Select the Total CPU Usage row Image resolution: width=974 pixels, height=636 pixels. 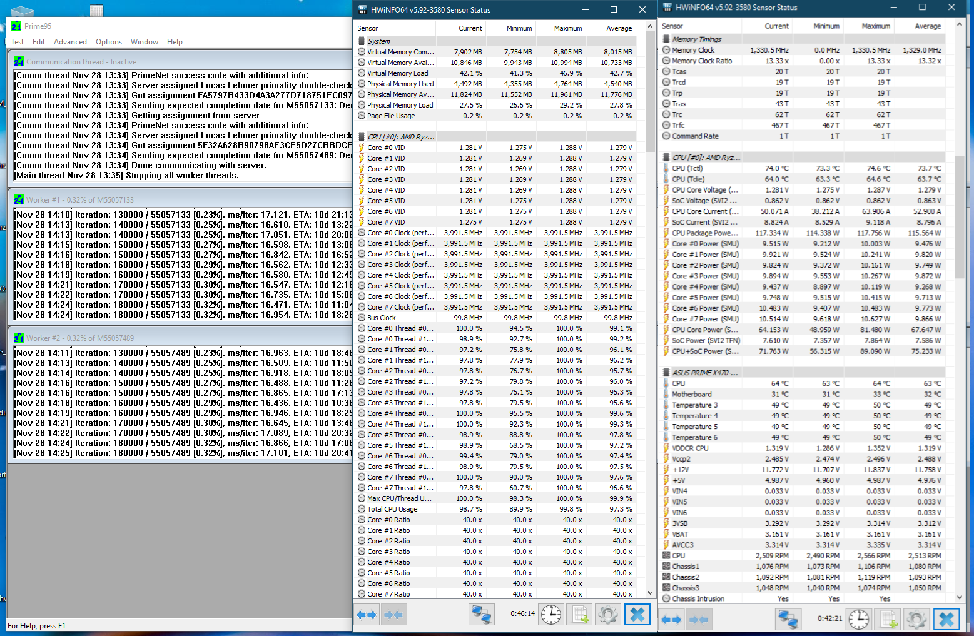[495, 509]
